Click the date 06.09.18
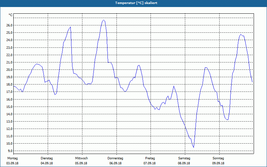 [115, 163]
